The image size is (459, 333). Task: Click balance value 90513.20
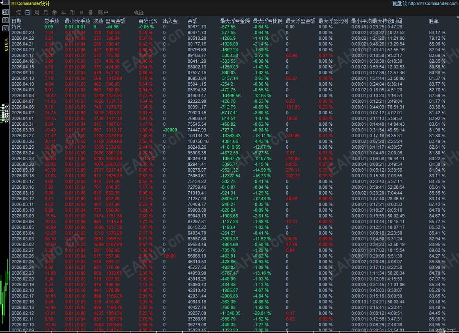coord(197,39)
